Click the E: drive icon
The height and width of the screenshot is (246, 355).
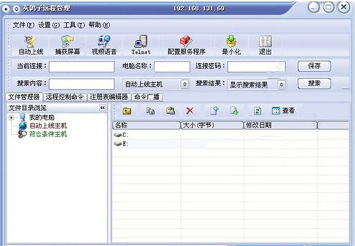pos(118,144)
